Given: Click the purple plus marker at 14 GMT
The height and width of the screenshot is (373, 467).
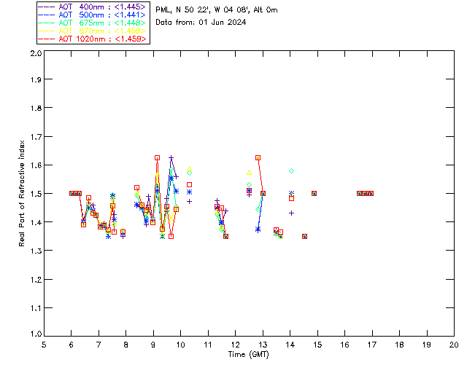Looking at the screenshot, I should click(x=292, y=213).
